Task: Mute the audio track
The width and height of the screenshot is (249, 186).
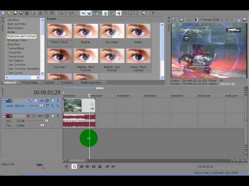Action: pyautogui.click(x=53, y=116)
